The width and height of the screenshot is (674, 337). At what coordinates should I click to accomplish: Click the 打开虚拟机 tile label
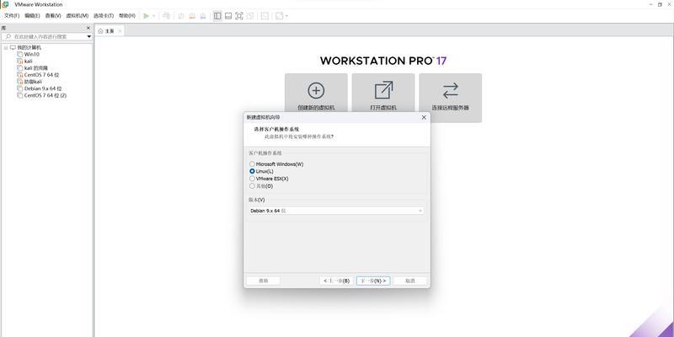pos(383,108)
